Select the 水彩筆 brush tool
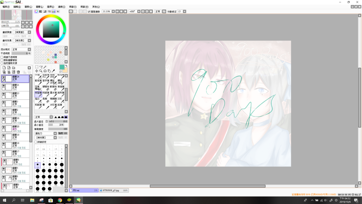The image size is (362, 204). click(53, 106)
